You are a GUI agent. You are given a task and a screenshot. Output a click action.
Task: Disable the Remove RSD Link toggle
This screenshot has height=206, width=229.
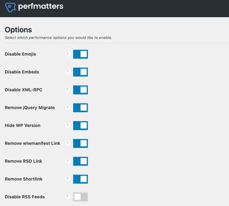point(80,161)
